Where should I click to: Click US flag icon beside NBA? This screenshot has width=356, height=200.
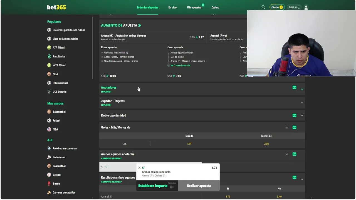point(49,129)
